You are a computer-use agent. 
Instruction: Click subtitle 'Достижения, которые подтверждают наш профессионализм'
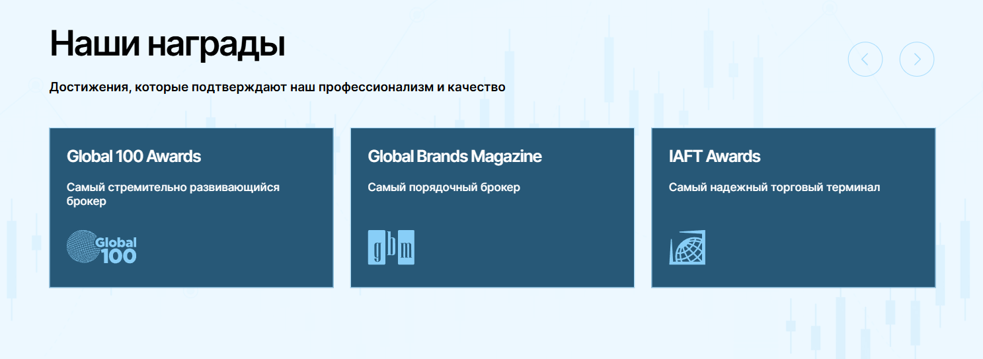(x=241, y=87)
